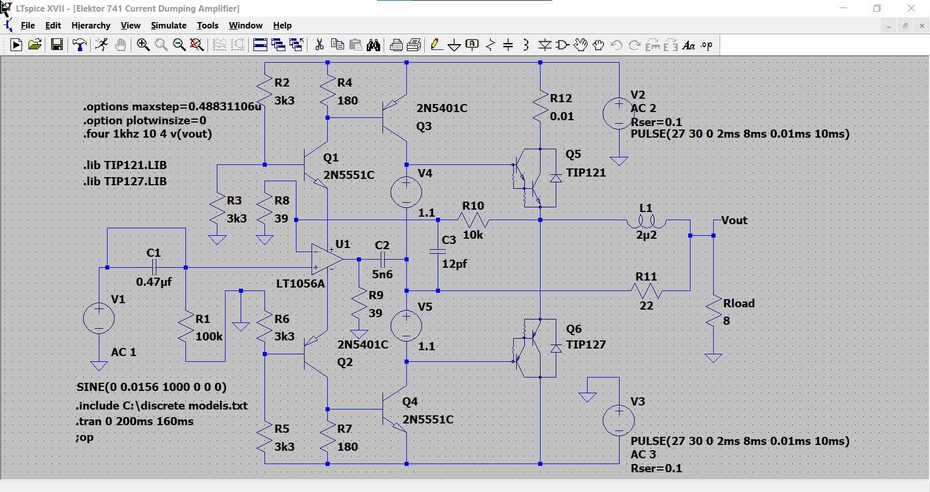Click the Rload resistor label
Image resolution: width=930 pixels, height=492 pixels.
(x=739, y=303)
